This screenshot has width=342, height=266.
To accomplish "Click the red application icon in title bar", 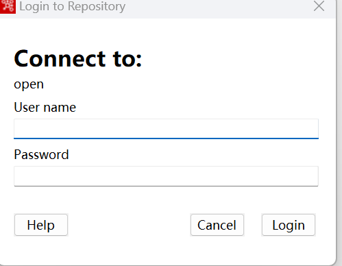I will click(x=8, y=6).
